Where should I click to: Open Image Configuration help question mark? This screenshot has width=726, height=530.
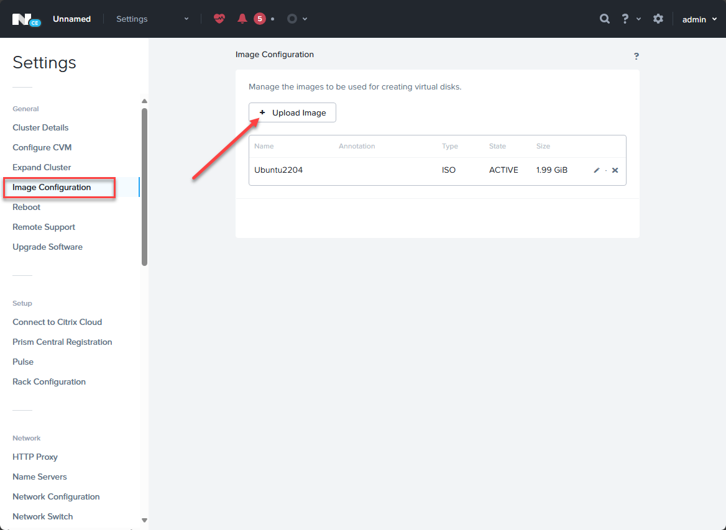point(636,56)
